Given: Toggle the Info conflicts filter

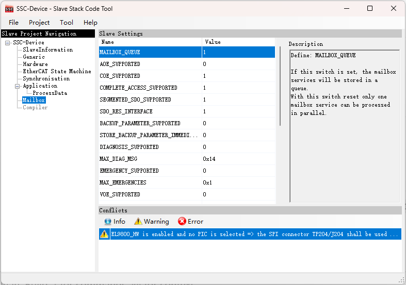Looking at the screenshot, I should click(x=115, y=222).
